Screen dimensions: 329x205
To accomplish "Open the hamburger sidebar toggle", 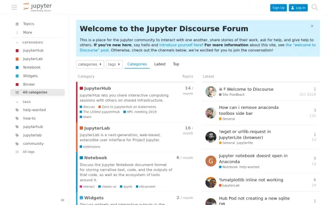I will pos(14,7).
